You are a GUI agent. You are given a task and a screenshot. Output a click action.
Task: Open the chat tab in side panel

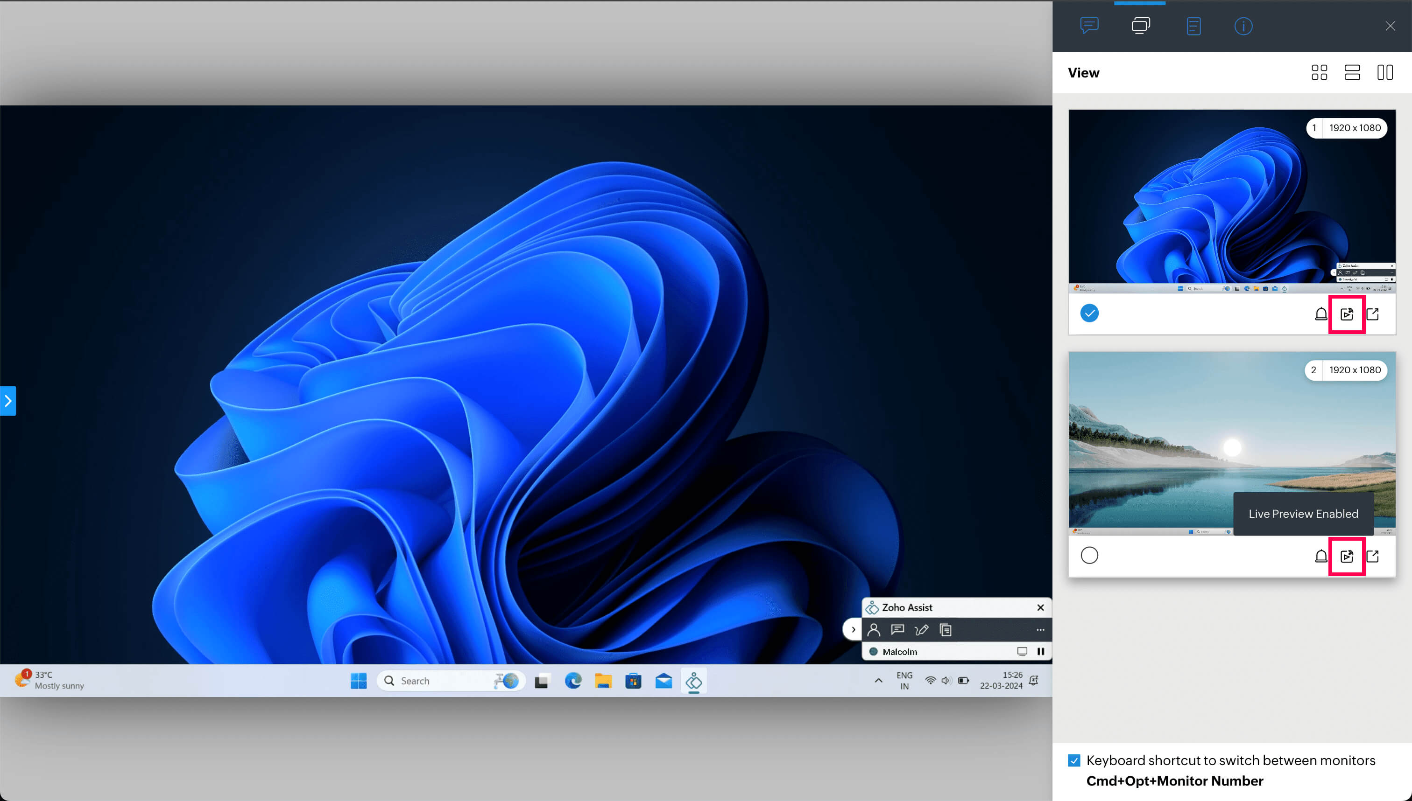click(1089, 25)
